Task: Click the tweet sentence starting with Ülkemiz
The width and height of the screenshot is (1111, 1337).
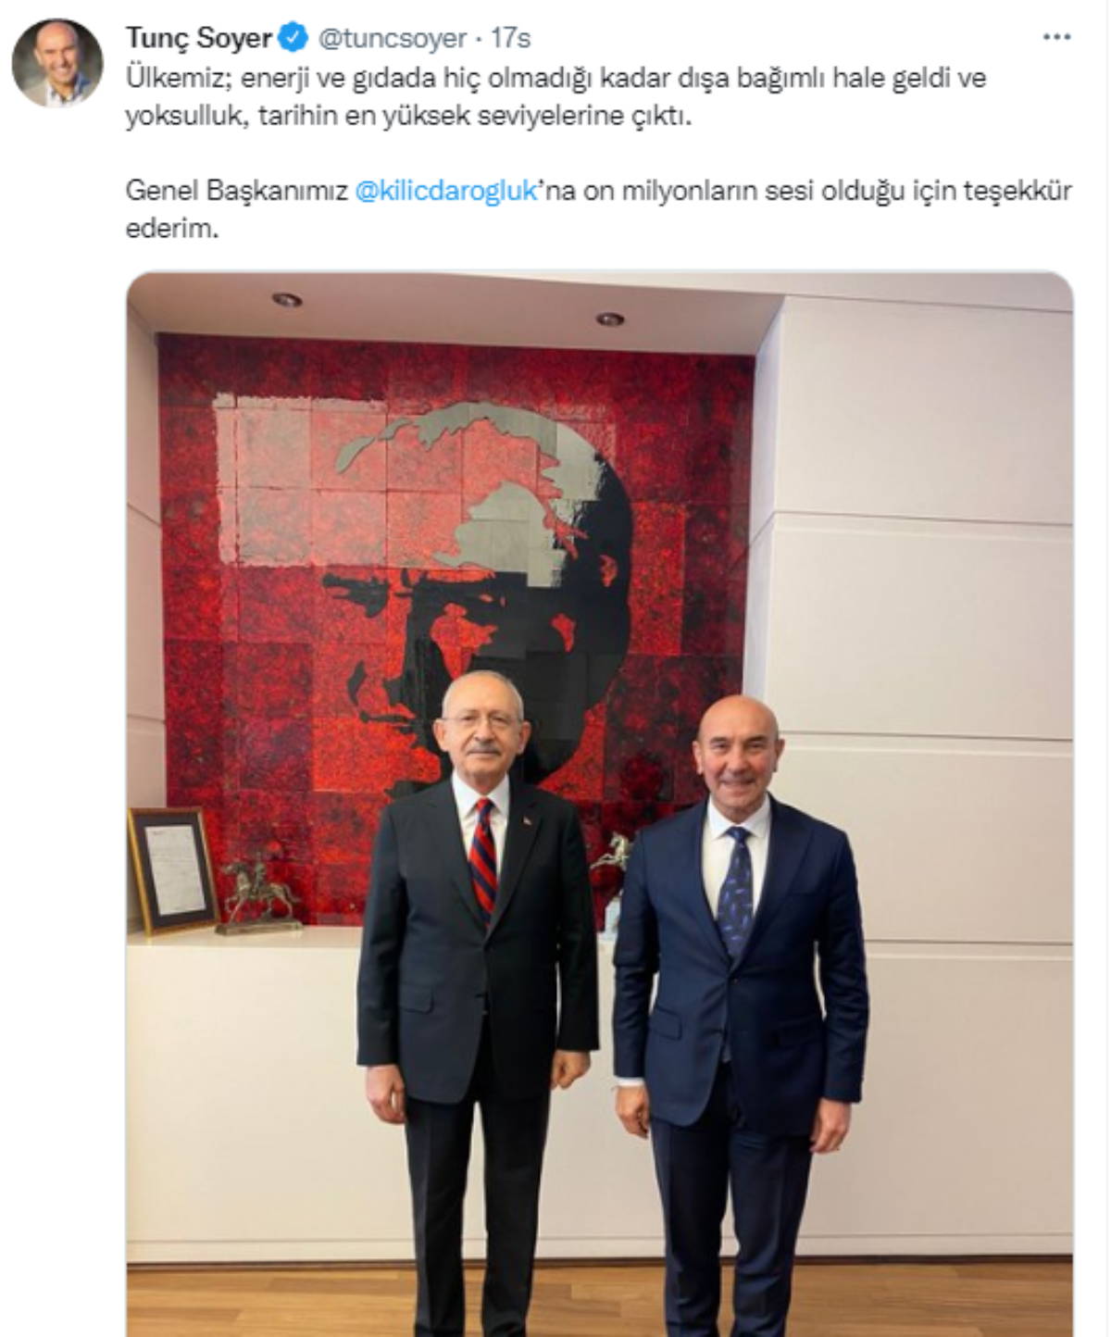Action: [555, 98]
